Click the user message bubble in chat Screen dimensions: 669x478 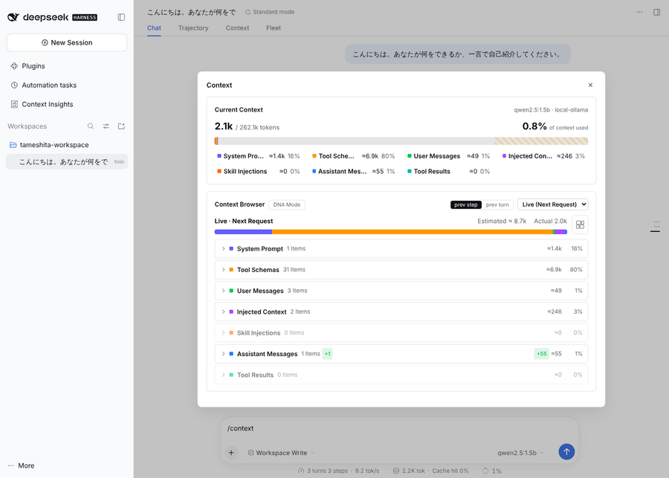[458, 54]
